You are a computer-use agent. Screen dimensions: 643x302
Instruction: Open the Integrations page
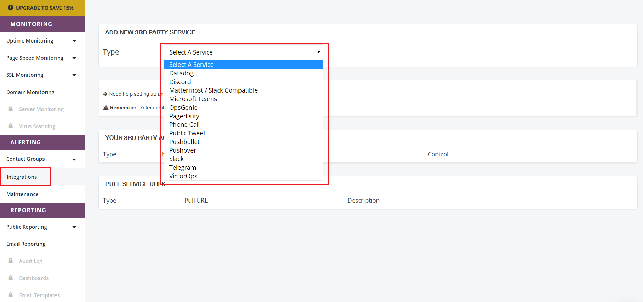tap(22, 177)
